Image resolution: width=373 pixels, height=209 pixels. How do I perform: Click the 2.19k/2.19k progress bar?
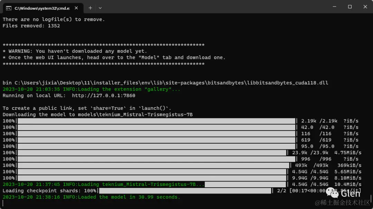pos(156,121)
